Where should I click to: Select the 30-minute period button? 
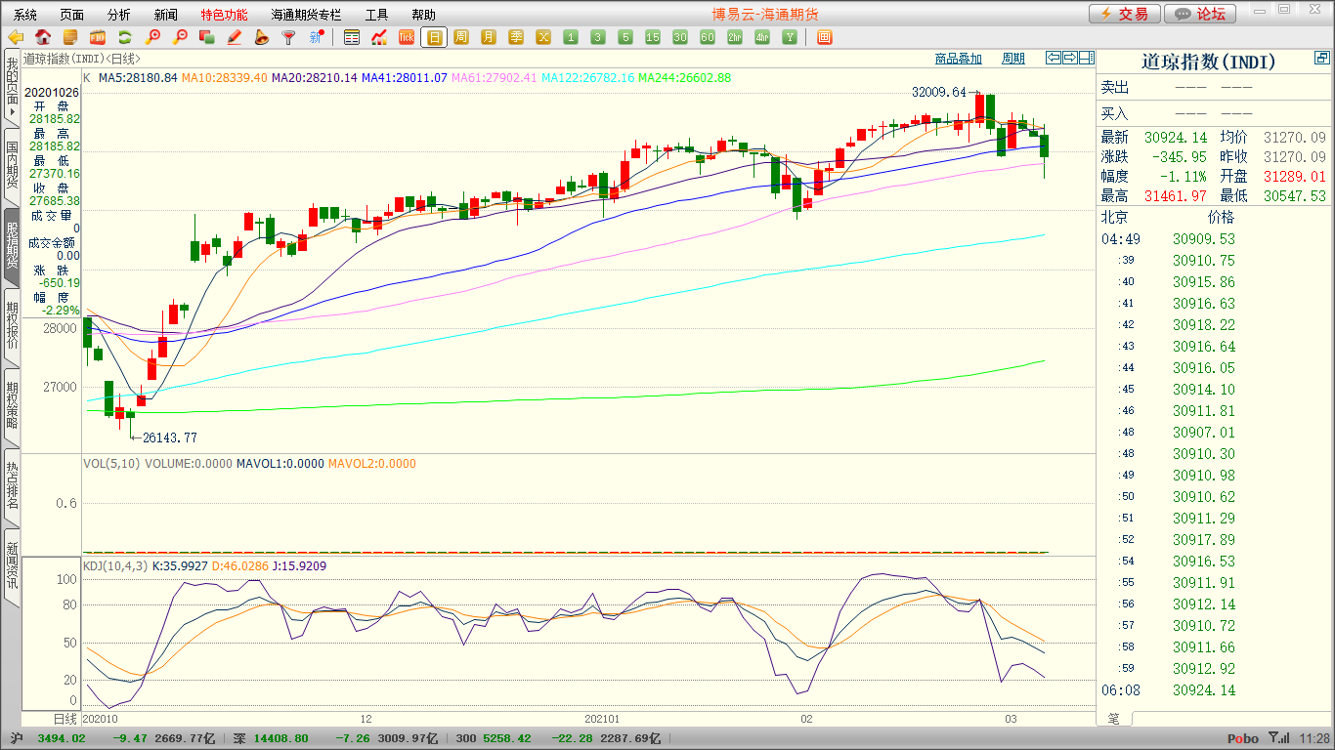(680, 37)
